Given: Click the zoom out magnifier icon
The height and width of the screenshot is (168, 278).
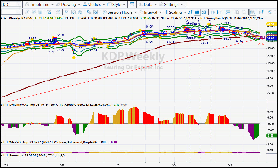Looking at the screenshot, I should 244,12.
